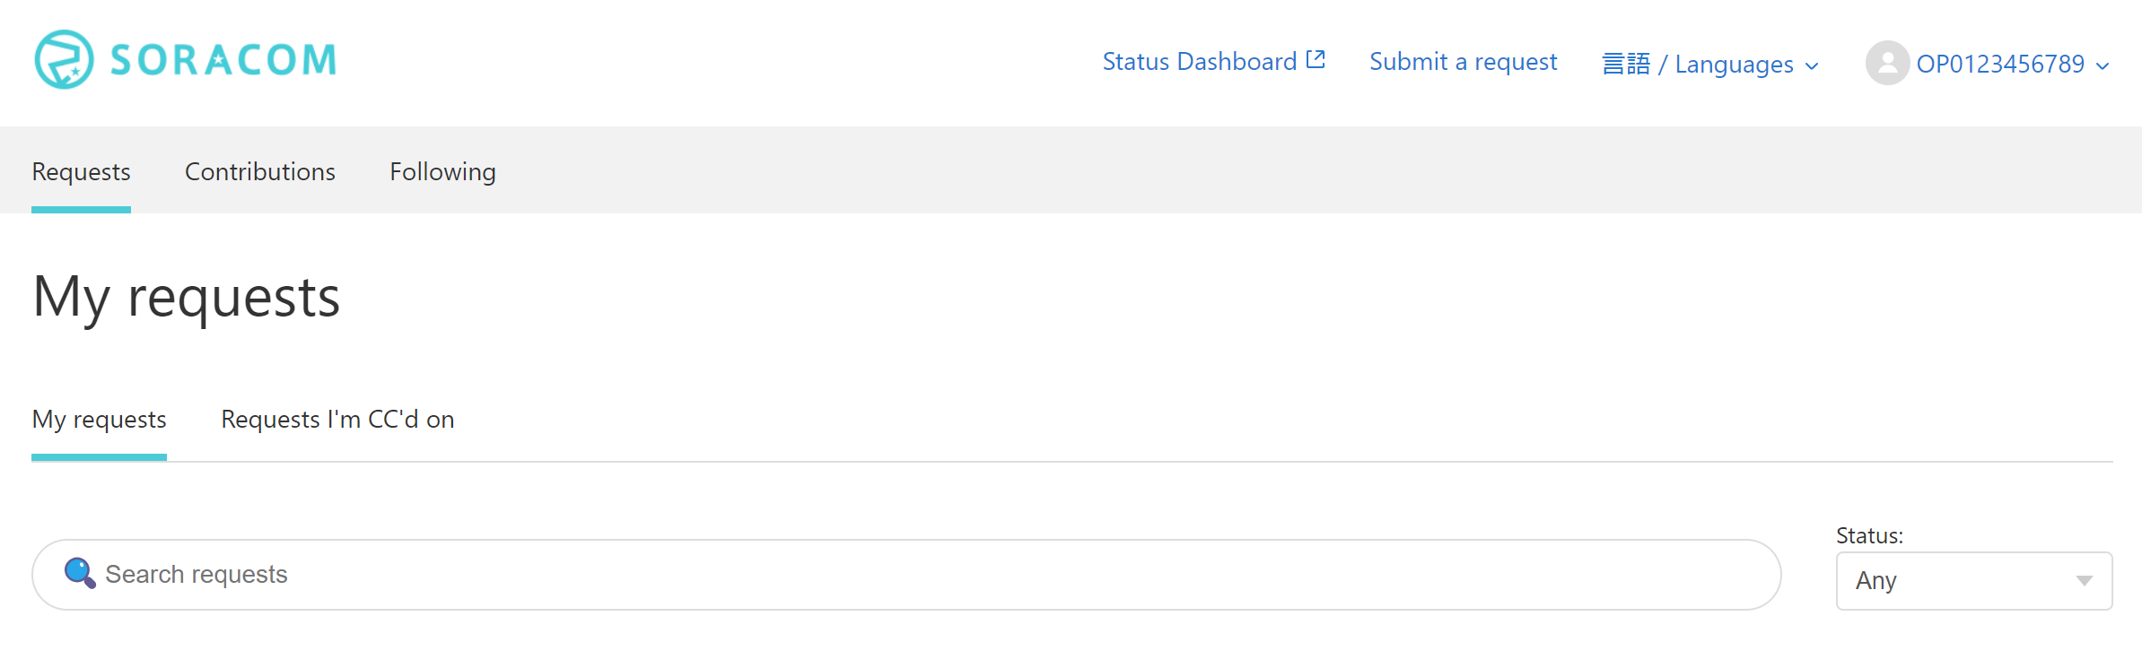
Task: Click the magnifying glass search icon
Action: (80, 573)
